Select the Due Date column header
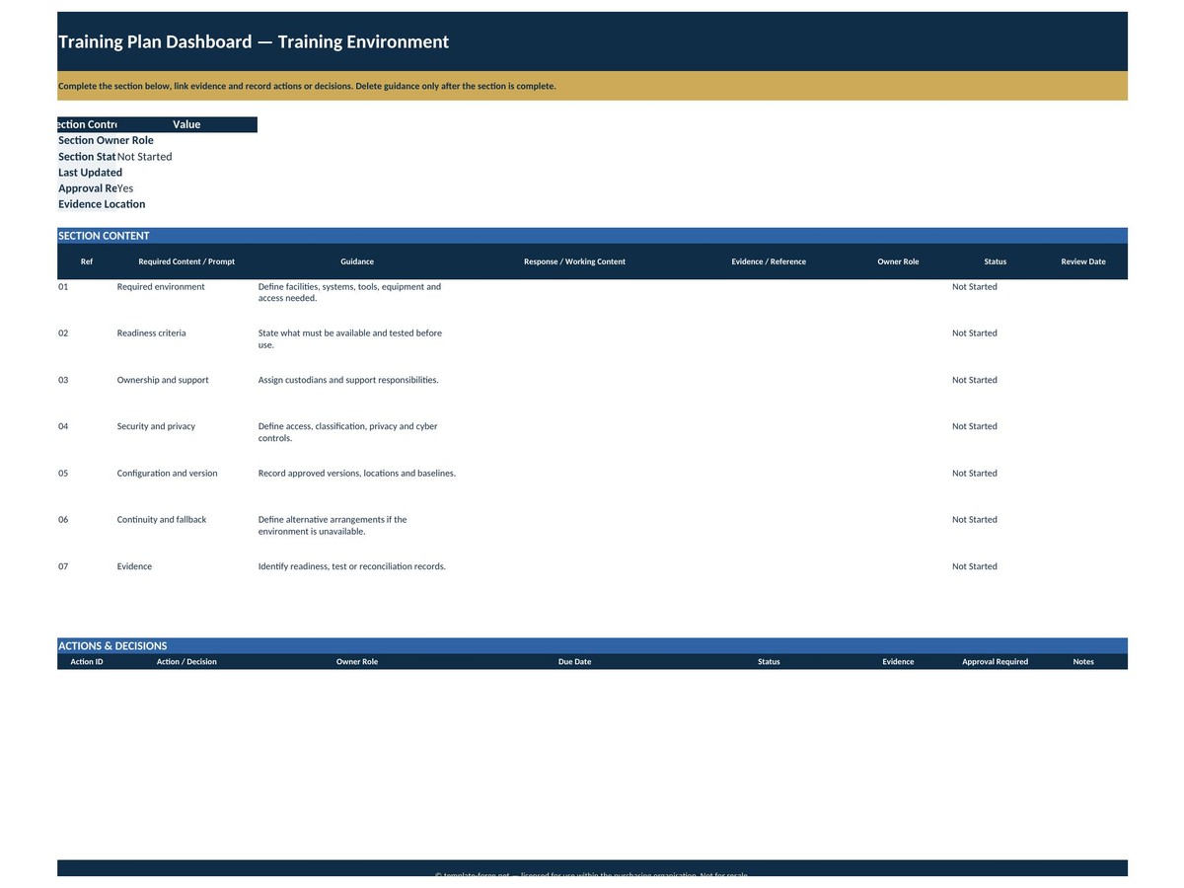The image size is (1184, 888). [x=574, y=662]
